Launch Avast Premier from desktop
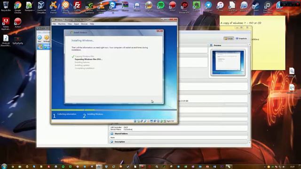Viewport: 301px width, 169px height. click(53, 8)
